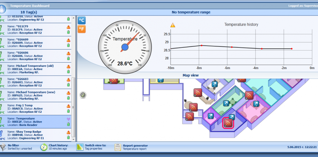Click the round compass control on the map
The image size is (318, 157).
[83, 95]
